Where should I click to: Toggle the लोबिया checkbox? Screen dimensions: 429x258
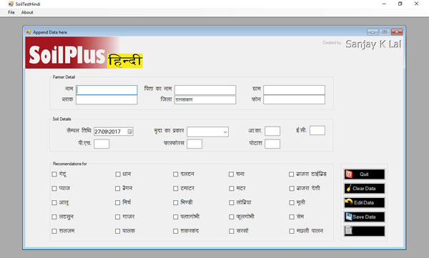click(232, 203)
